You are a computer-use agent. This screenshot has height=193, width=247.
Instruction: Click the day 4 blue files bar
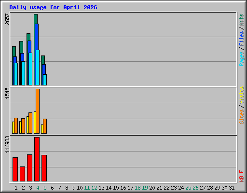[37, 37]
